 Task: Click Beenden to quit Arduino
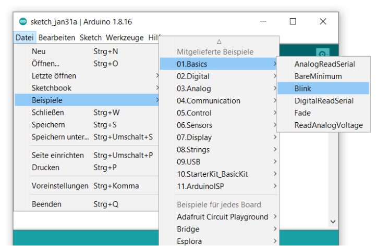coord(46,204)
